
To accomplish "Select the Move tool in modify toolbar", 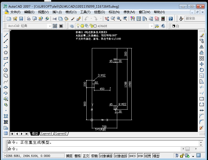I will point(202,64).
